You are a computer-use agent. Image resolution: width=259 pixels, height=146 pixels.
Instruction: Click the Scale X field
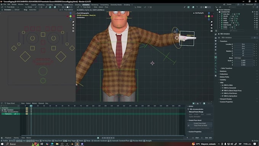[x=243, y=61]
